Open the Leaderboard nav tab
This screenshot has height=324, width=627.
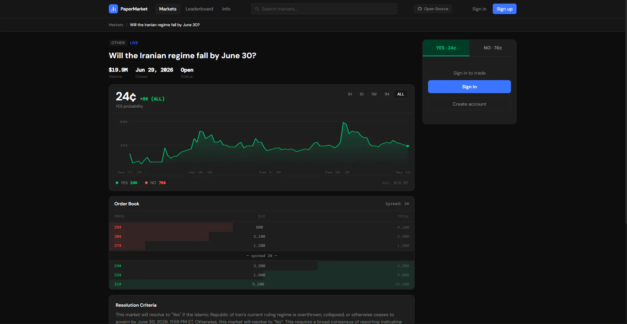(199, 9)
